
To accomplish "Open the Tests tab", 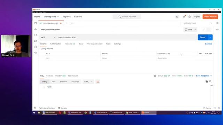I will coord(108,44).
